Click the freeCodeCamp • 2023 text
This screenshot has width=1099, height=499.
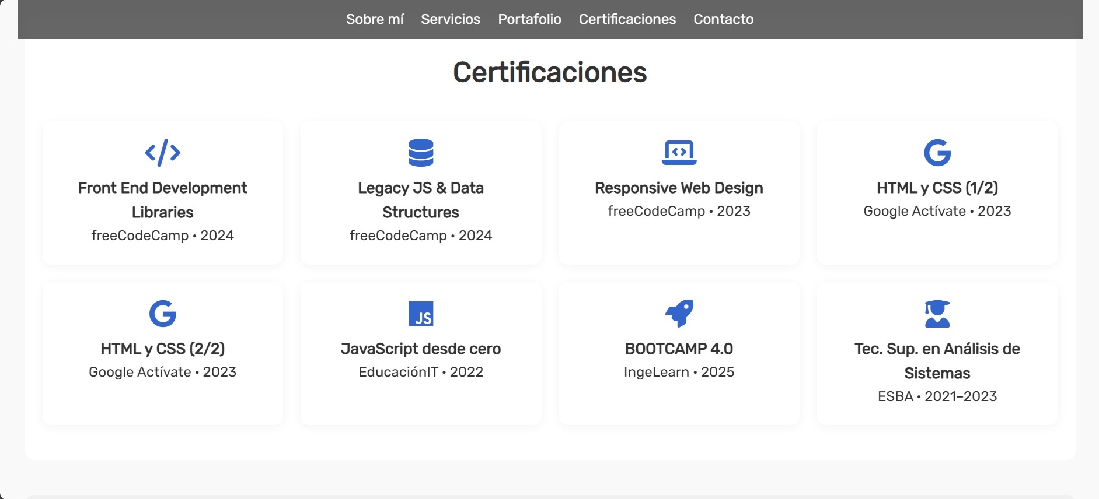[679, 211]
